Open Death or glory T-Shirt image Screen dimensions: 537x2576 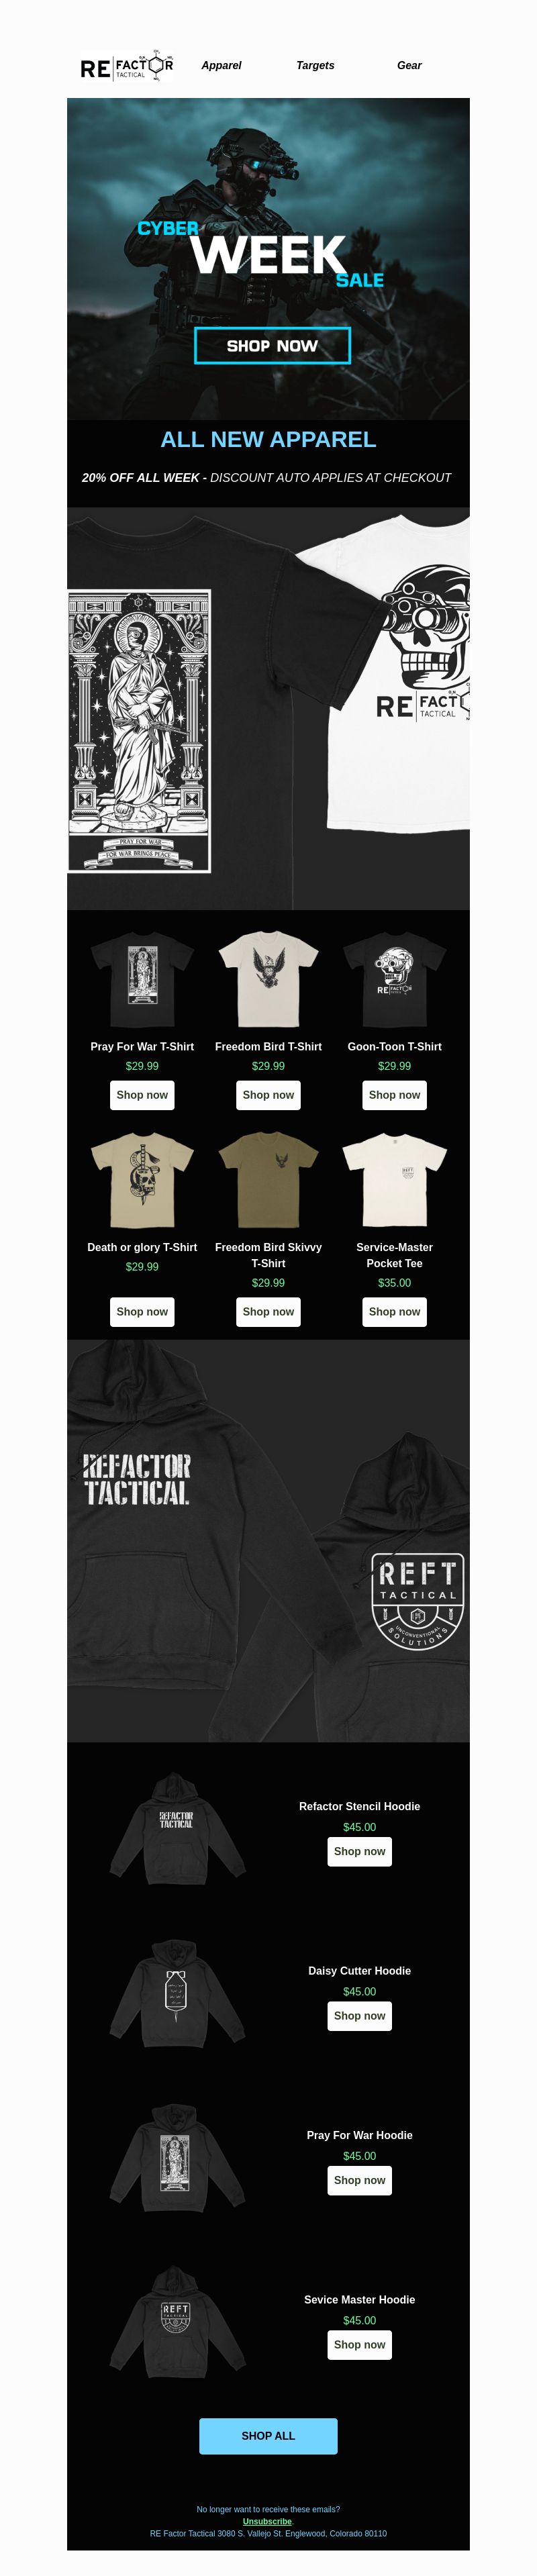[142, 1180]
